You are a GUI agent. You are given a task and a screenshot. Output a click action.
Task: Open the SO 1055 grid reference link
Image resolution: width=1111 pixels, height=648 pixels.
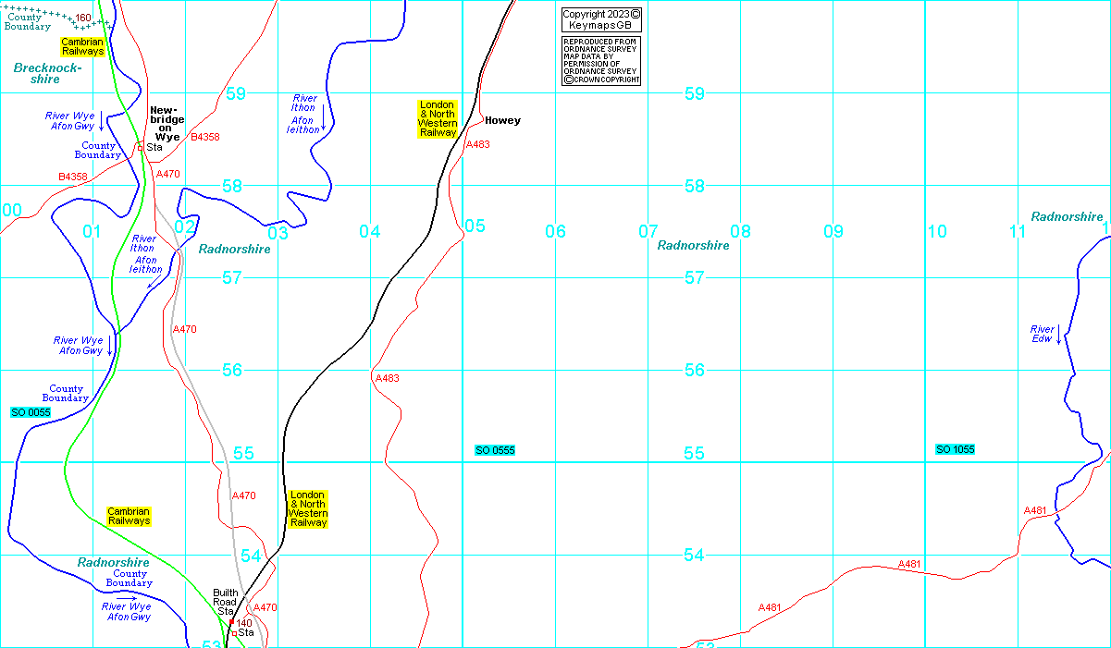(x=956, y=449)
